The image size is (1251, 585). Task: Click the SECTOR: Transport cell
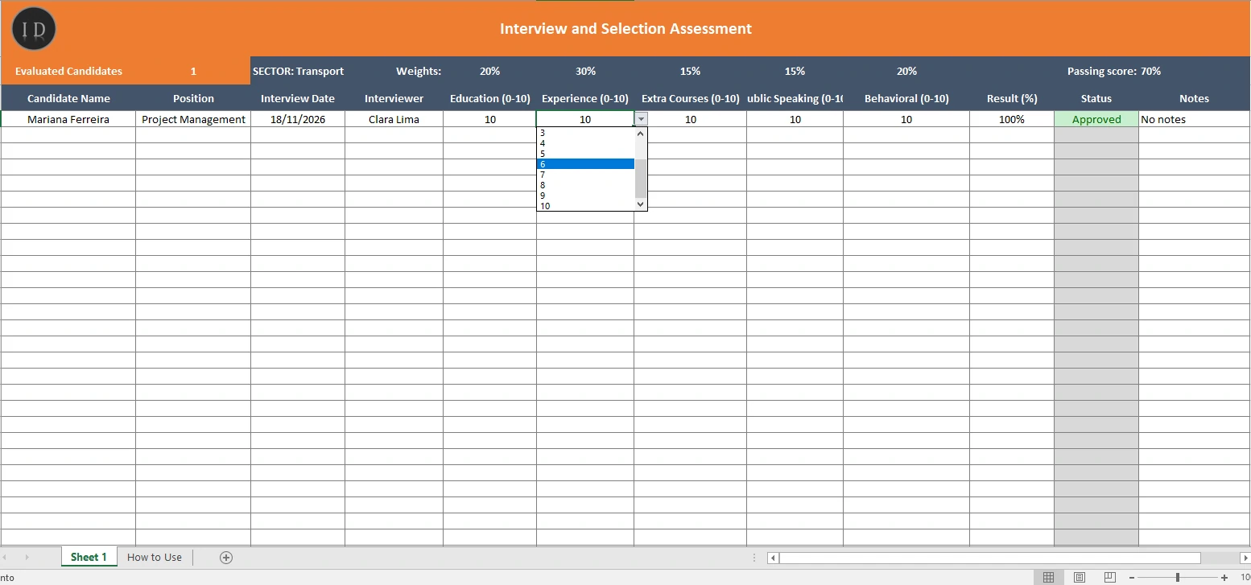coord(298,71)
